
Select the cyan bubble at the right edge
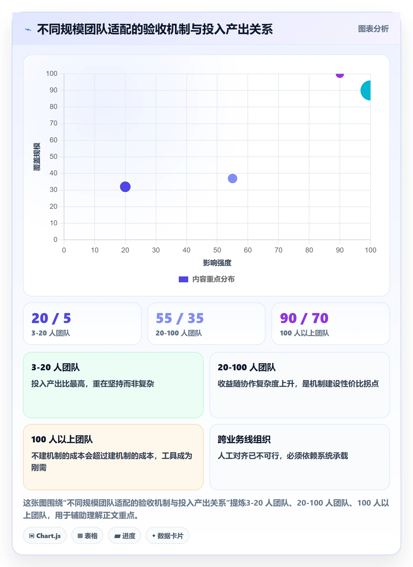click(x=366, y=90)
